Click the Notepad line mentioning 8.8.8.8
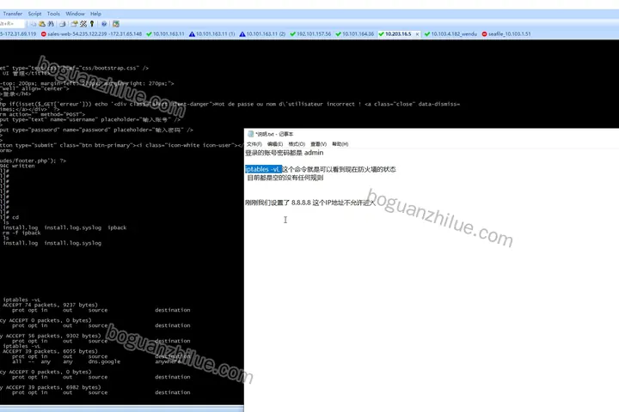Image resolution: width=619 pixels, height=412 pixels. click(x=310, y=203)
